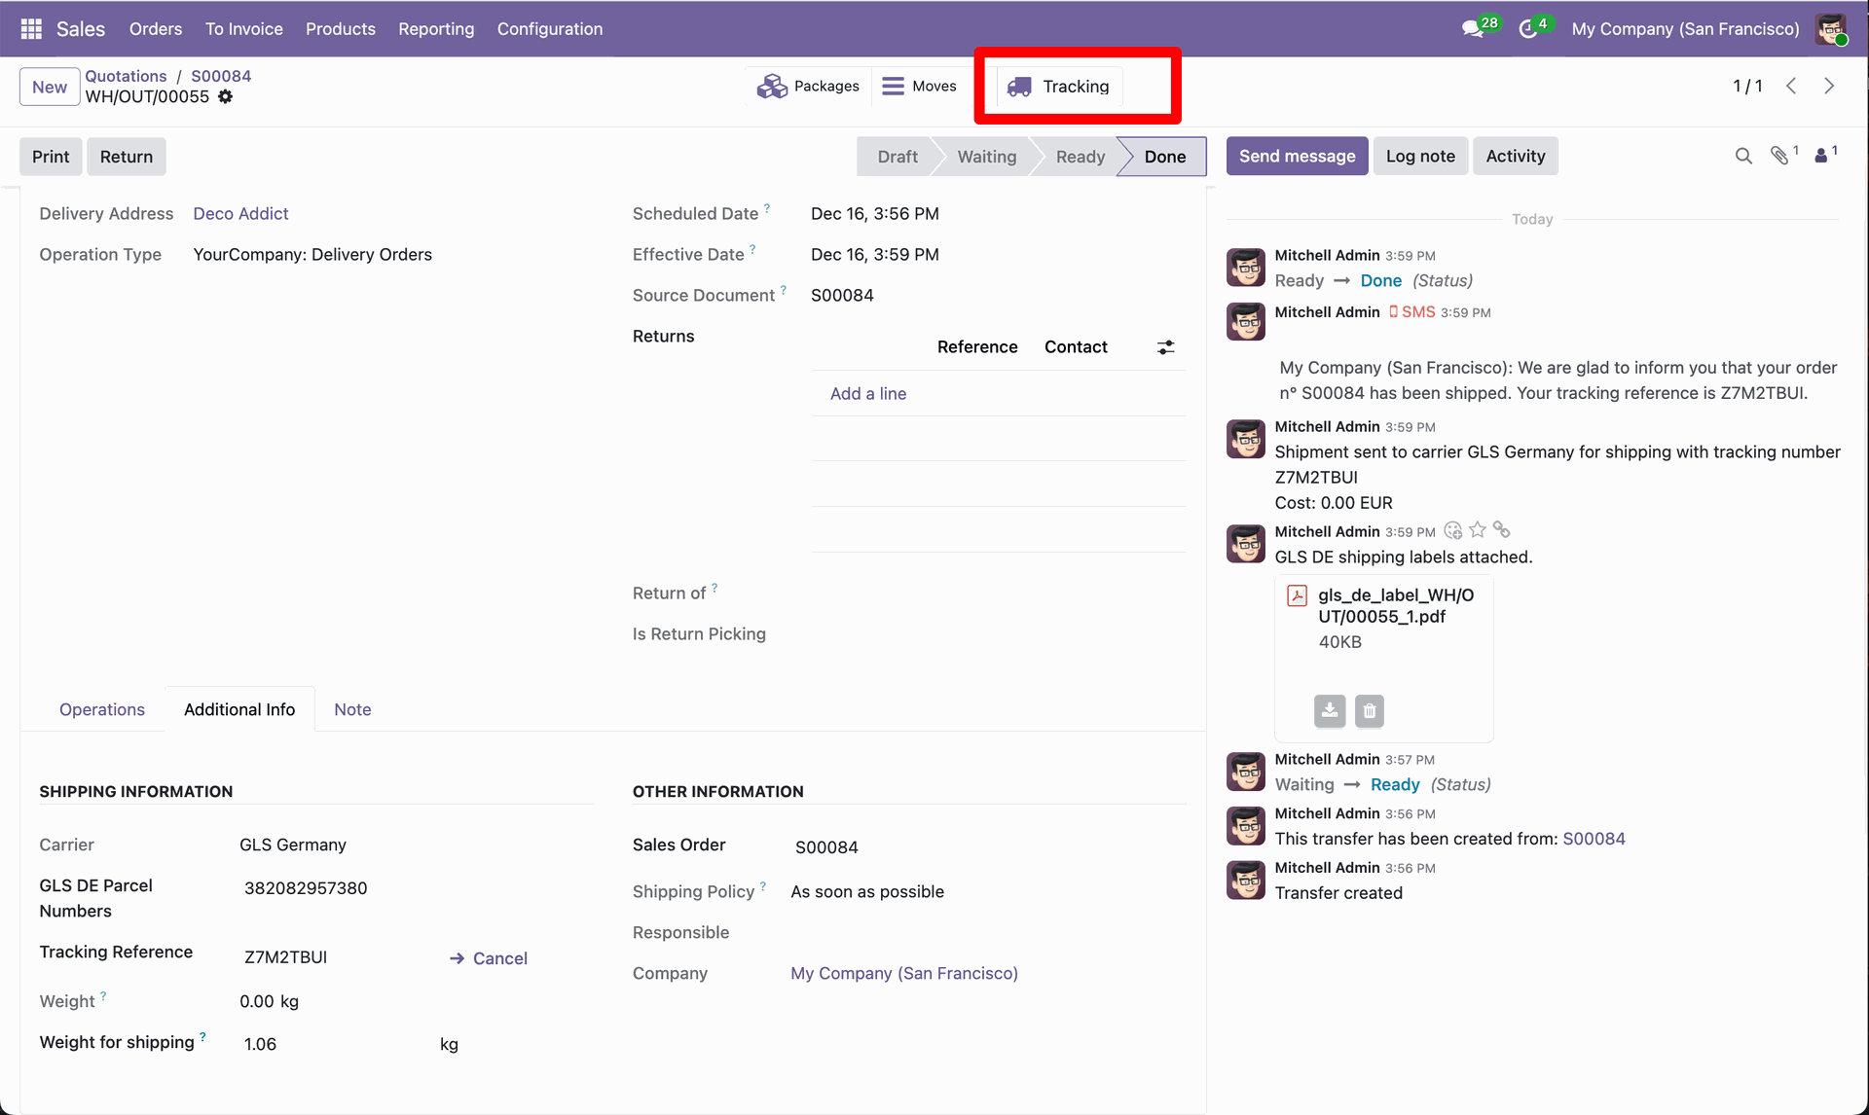
Task: Click the paperclip attachments icon
Action: pyautogui.click(x=1779, y=156)
